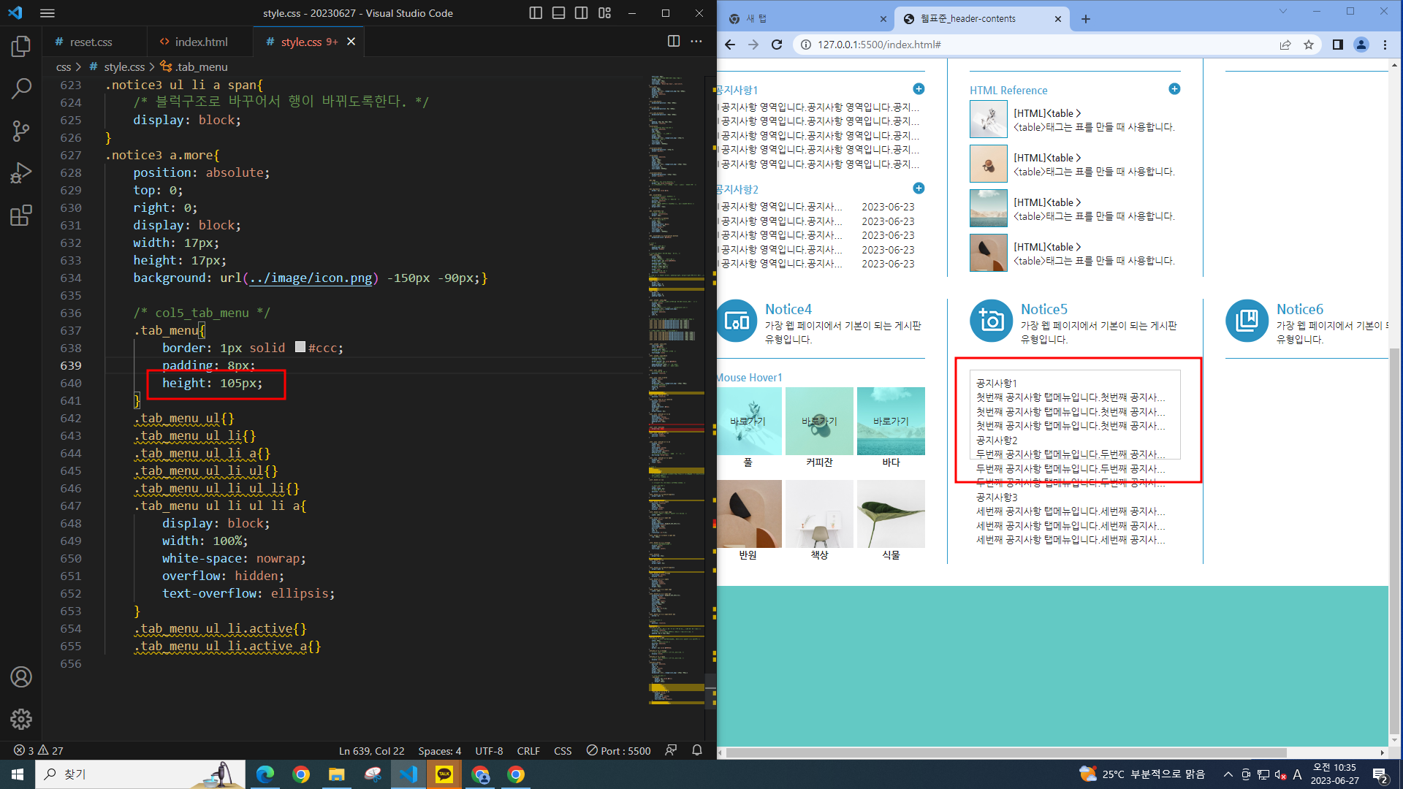Open the editor More Actions ellipsis menu
Image resolution: width=1403 pixels, height=789 pixels.
coord(696,42)
